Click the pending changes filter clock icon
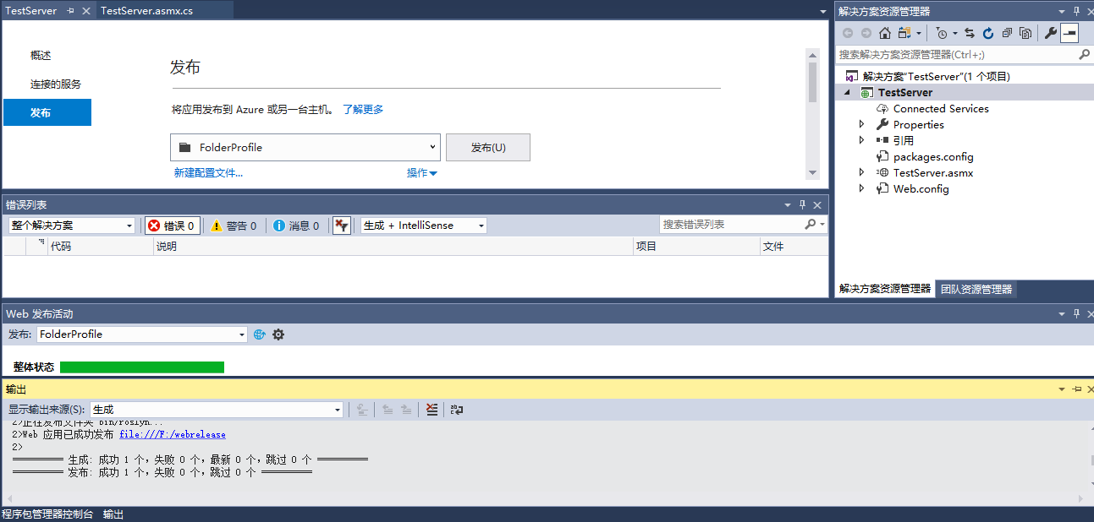1094x522 pixels. pos(942,33)
